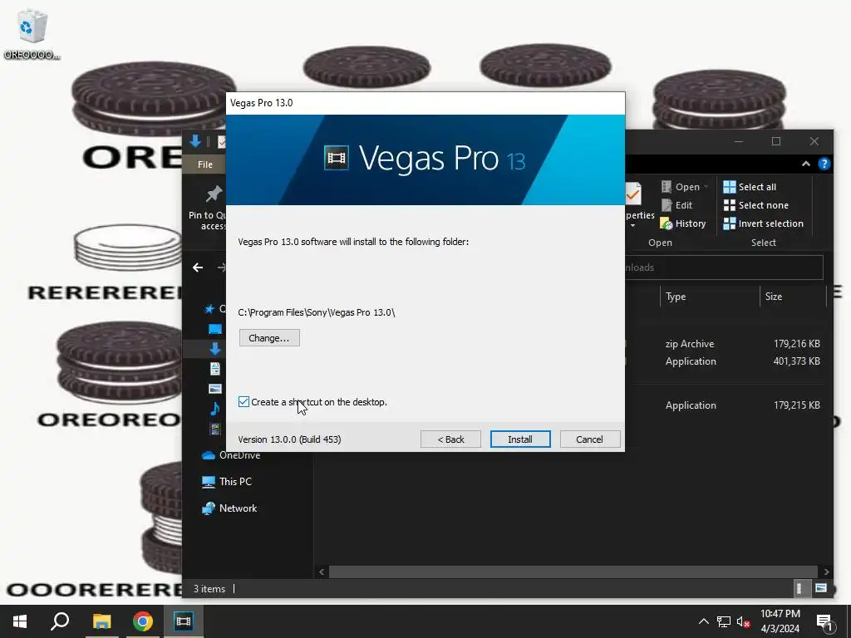Open Music icon in quick access
The image size is (851, 638).
[x=215, y=409]
